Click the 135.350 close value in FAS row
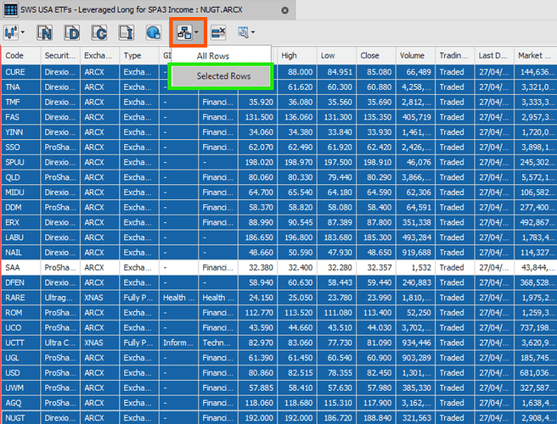The height and width of the screenshot is (424, 557). (376, 117)
